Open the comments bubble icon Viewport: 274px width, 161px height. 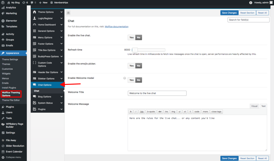[x=32, y=3]
